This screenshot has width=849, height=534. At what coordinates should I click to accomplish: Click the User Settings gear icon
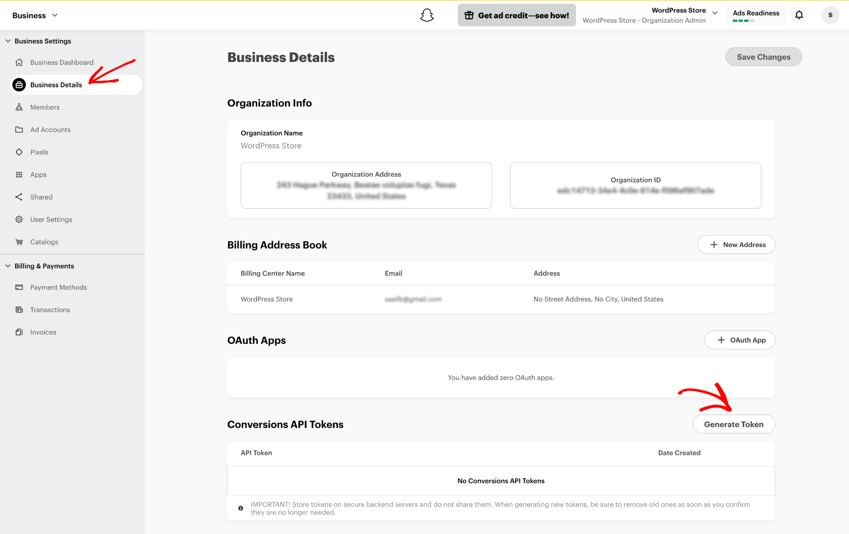19,219
